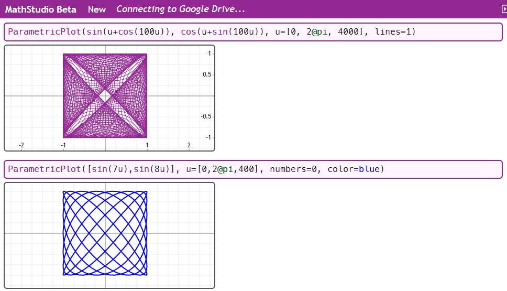Click the -2 x-axis label
Screen dimensions: 507x291
point(21,145)
